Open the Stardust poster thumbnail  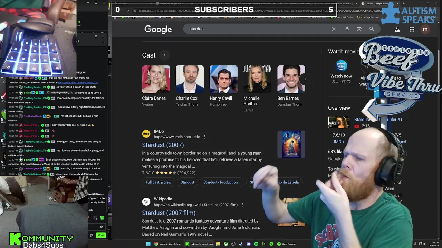291,144
